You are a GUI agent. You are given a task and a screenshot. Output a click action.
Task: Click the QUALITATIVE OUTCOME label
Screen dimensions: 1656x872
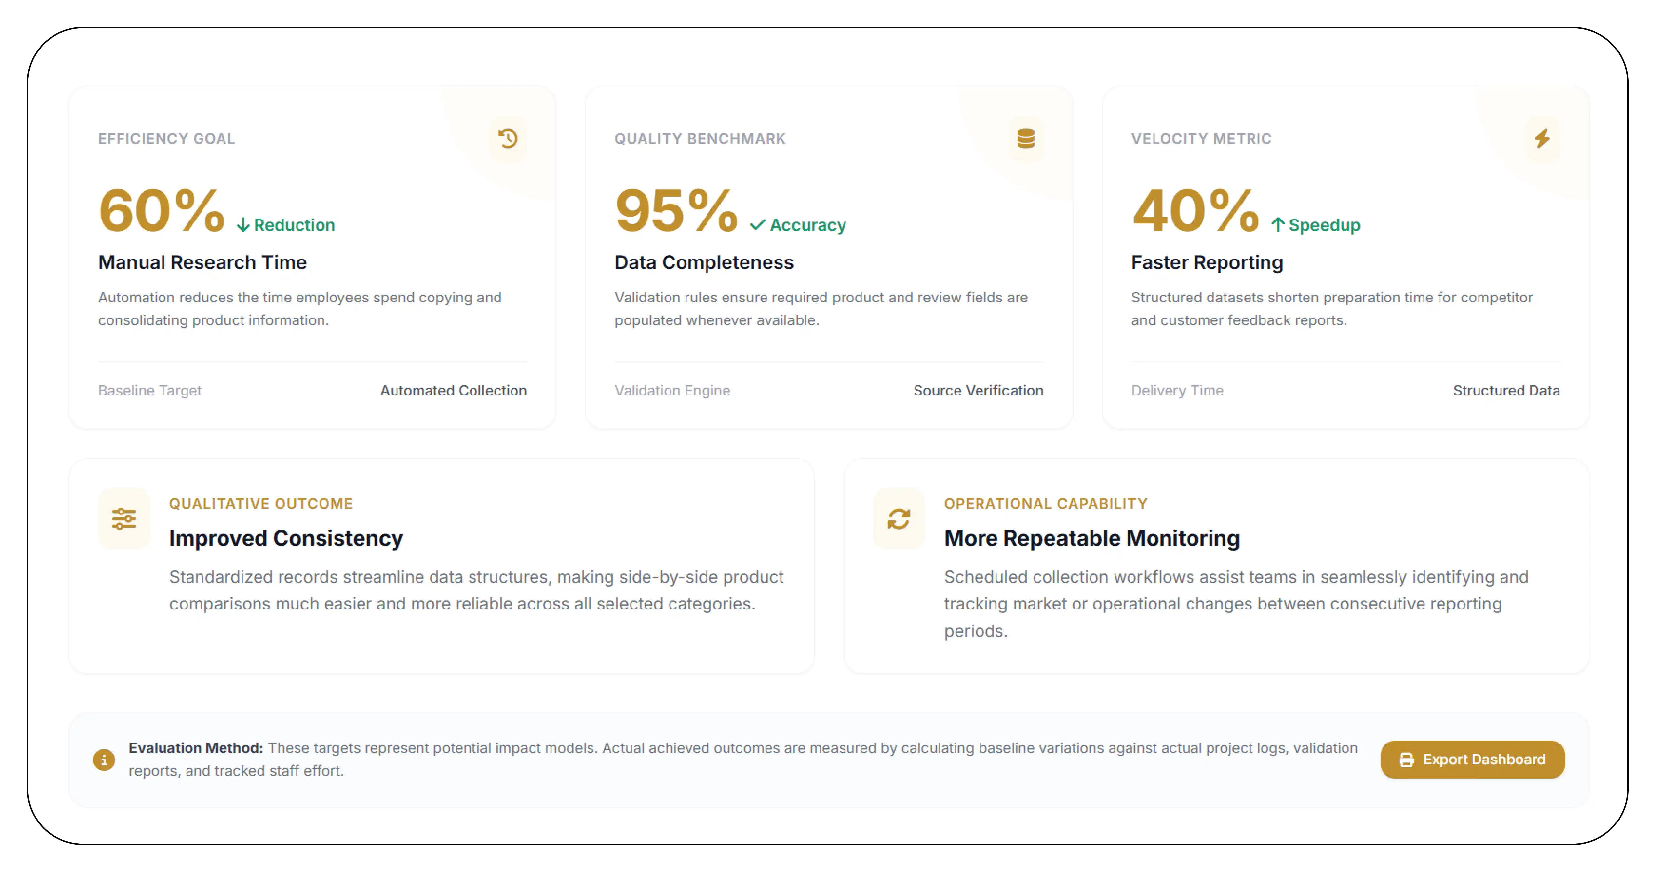coord(261,504)
